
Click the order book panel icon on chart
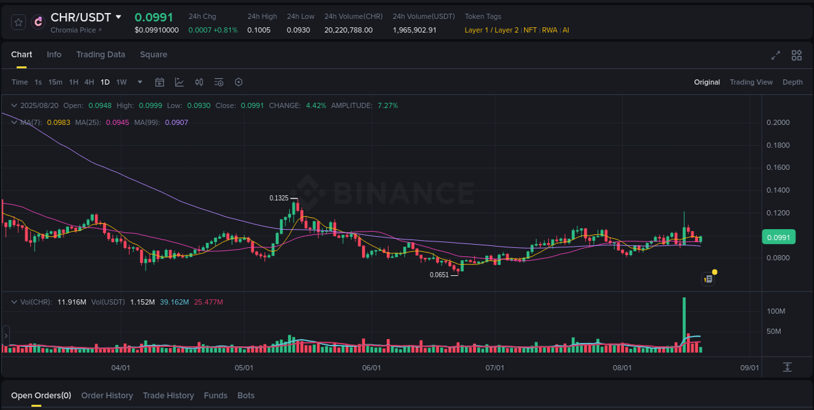pyautogui.click(x=708, y=279)
